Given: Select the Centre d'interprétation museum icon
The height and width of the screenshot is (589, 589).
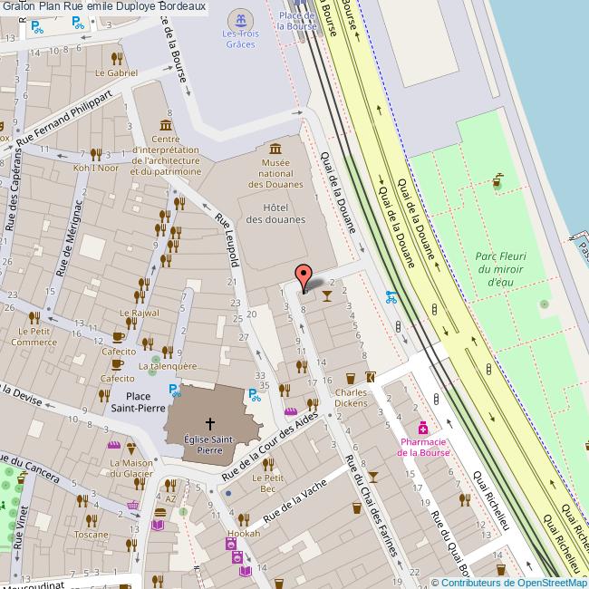Looking at the screenshot, I should tap(166, 124).
